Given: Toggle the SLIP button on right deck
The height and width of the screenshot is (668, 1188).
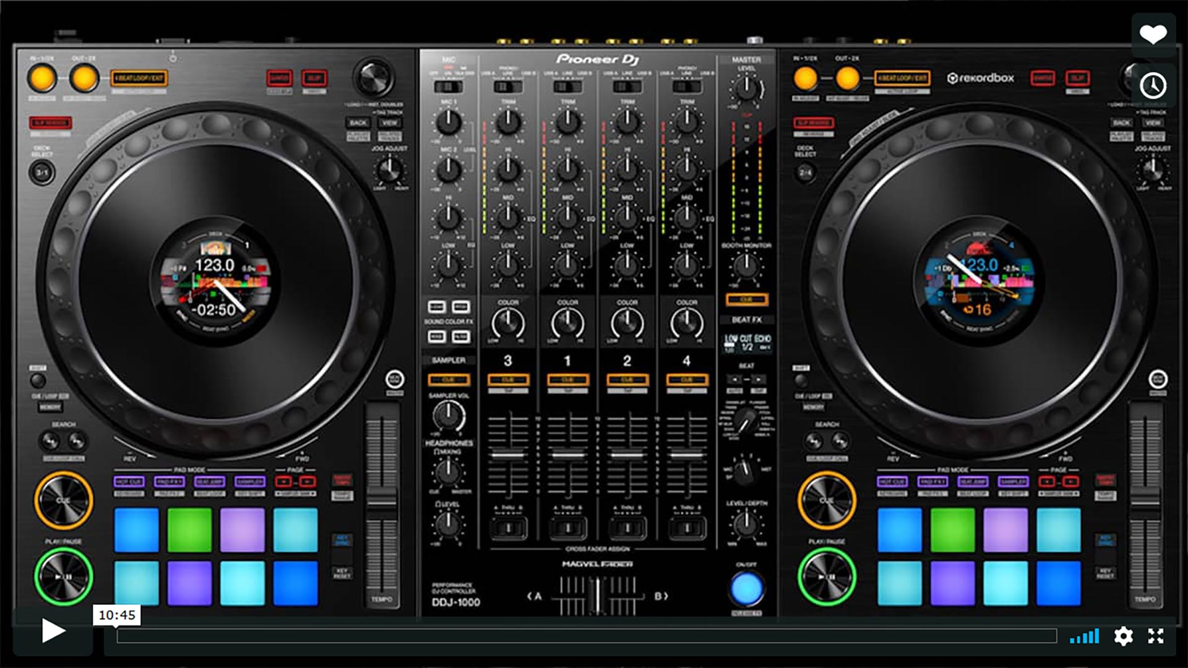Looking at the screenshot, I should 1079,79.
